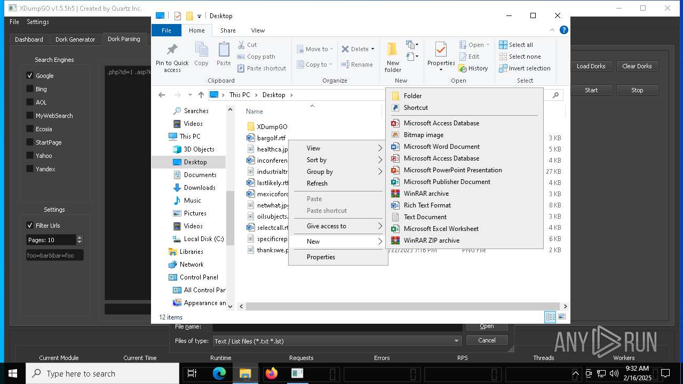Choose Rich Text Format in submenu
This screenshot has width=683, height=384.
464,205
